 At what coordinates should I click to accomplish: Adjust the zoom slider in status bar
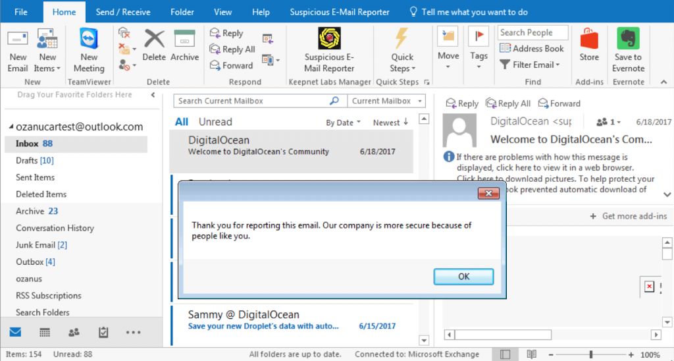pyautogui.click(x=591, y=354)
